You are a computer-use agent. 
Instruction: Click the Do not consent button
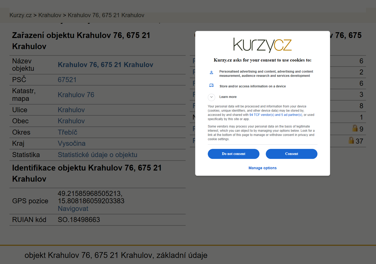pos(233,154)
